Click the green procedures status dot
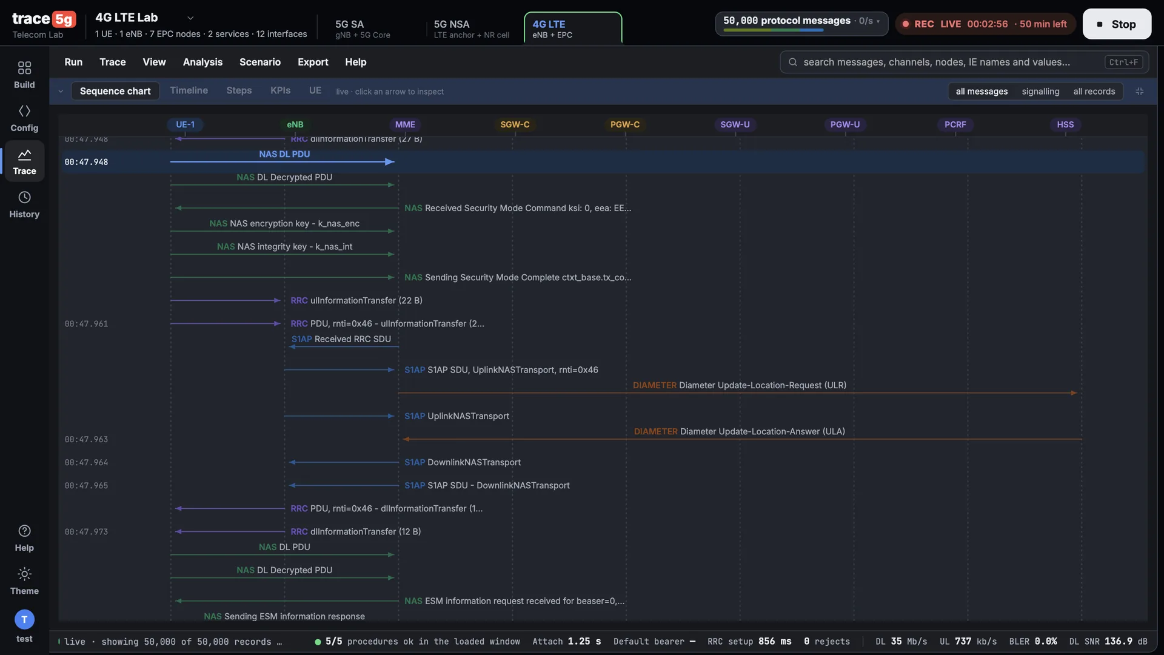The height and width of the screenshot is (655, 1164). coord(318,642)
